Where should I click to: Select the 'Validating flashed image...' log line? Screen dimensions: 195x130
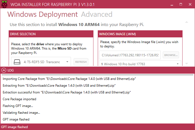click(21, 113)
